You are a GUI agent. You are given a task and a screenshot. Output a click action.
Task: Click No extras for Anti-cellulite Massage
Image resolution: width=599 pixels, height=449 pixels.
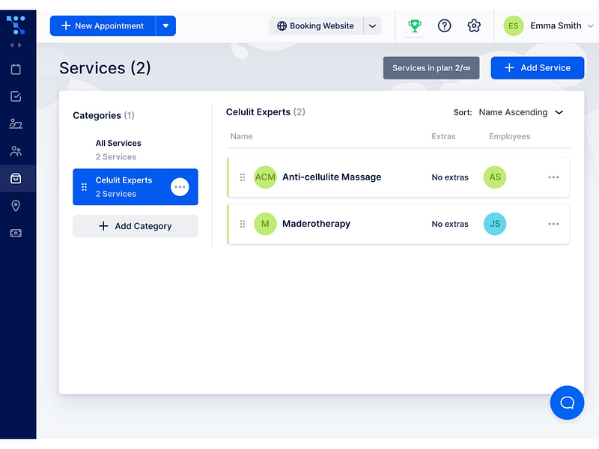pyautogui.click(x=450, y=177)
